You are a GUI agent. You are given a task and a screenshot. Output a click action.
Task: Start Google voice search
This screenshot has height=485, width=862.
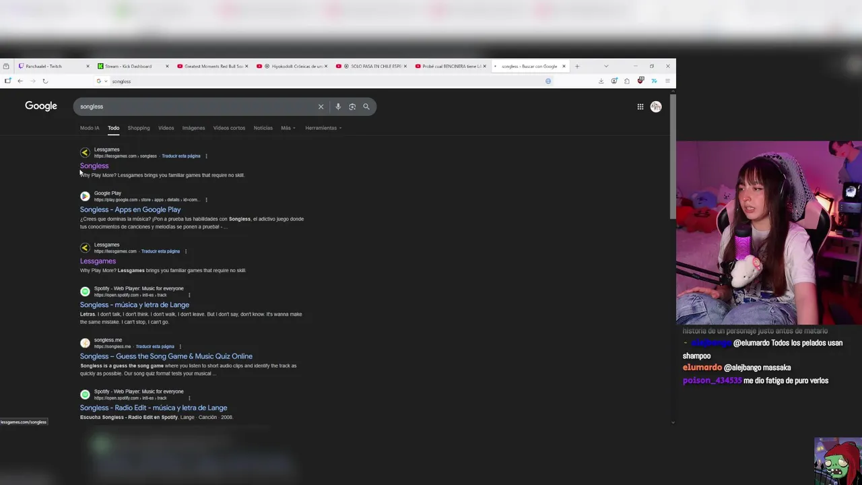[338, 106]
